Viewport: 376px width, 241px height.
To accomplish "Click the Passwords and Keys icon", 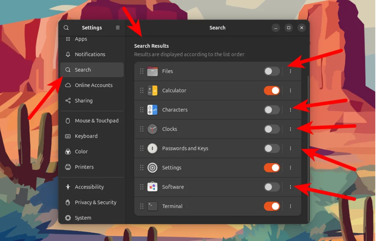I will coord(152,148).
